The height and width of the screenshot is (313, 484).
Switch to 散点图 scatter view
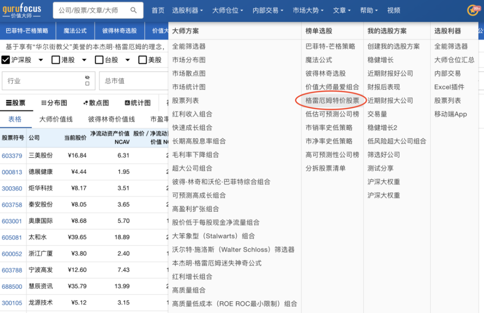coord(96,103)
